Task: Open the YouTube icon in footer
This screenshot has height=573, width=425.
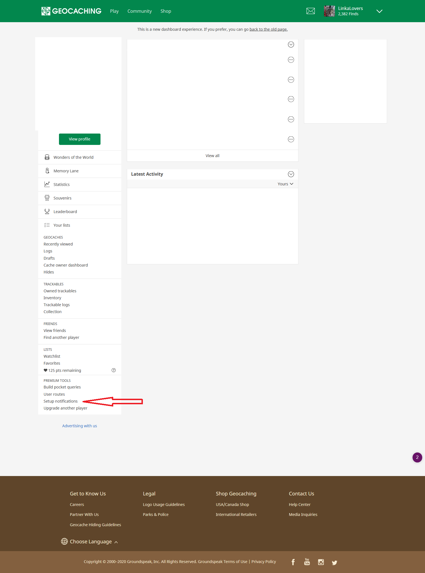Action: [307, 562]
